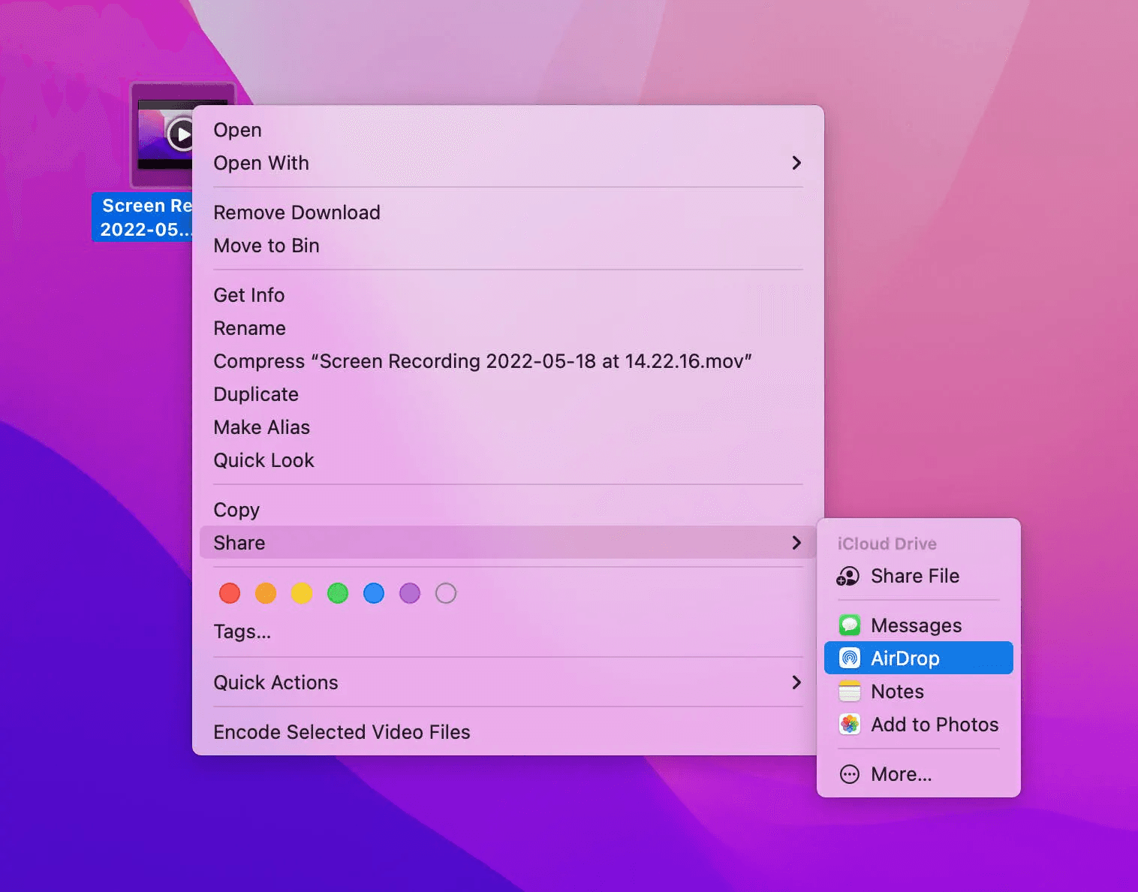Choose Rename from the menu
Screen dimensions: 1138x892
tap(508, 328)
